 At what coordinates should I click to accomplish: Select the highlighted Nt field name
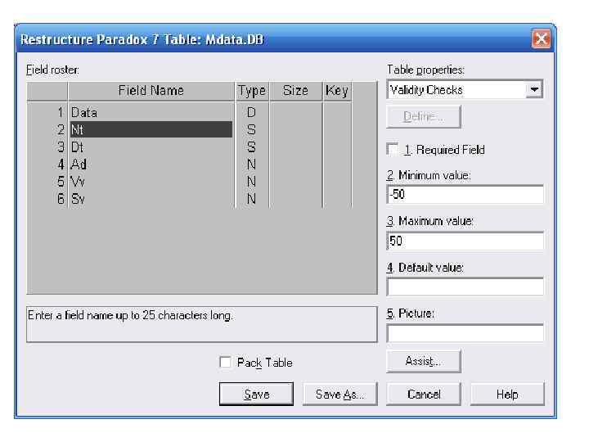point(151,129)
